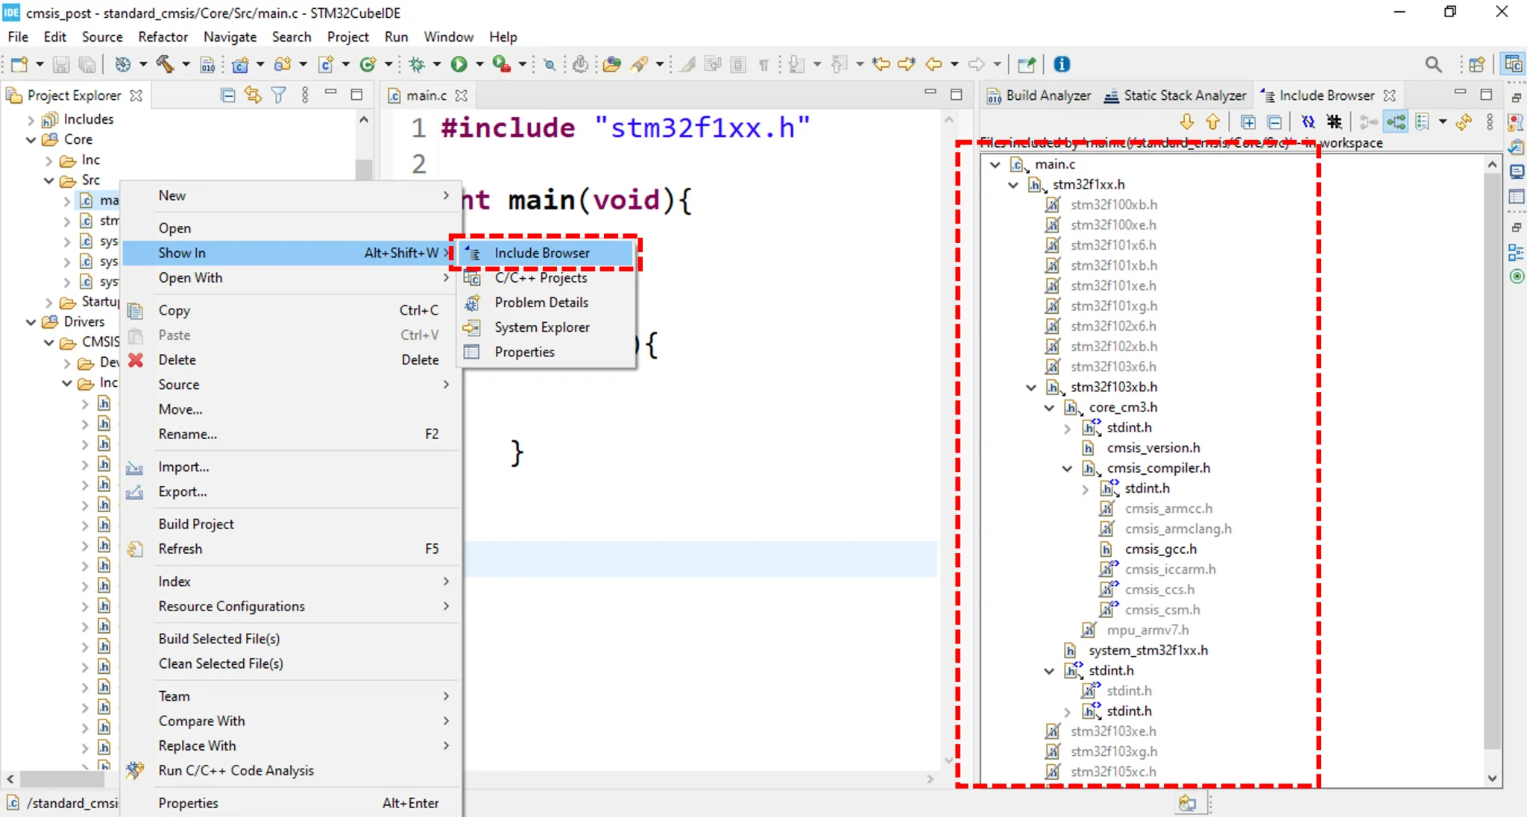Expand All nodes in the Include Browser toolbar
Image resolution: width=1527 pixels, height=817 pixels.
(1248, 122)
